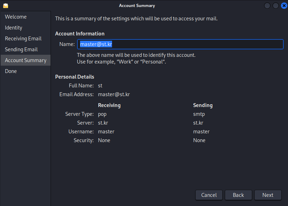Click the Receiving column header

pyautogui.click(x=109, y=105)
